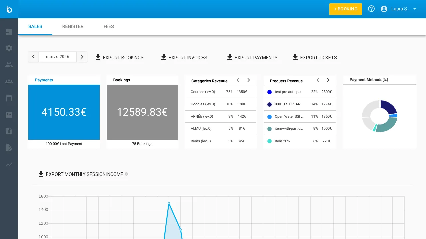Open the Customers group icon in sidebar

click(9, 81)
